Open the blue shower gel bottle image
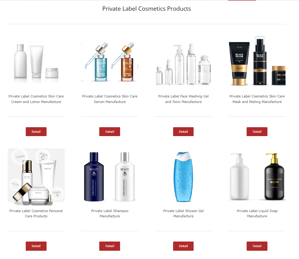Image resolution: width=299 pixels, height=259 pixels. [184, 177]
